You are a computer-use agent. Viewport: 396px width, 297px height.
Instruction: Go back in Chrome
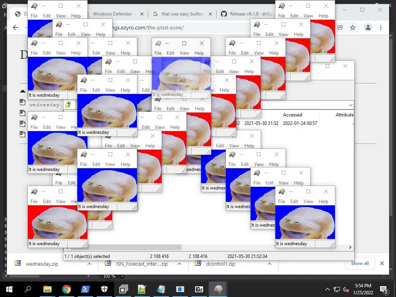[15, 27]
